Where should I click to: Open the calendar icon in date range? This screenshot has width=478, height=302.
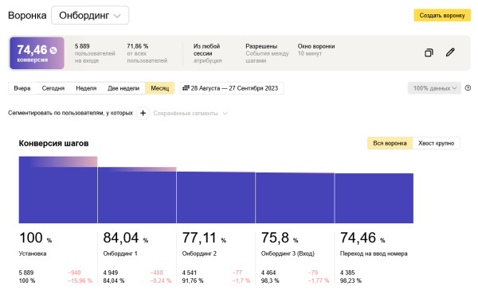click(186, 88)
